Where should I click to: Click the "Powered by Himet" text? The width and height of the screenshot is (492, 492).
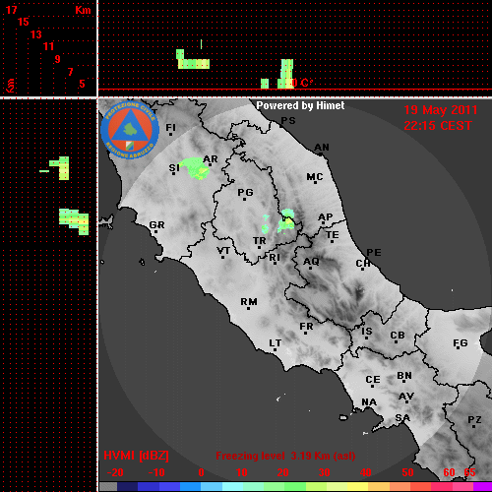[x=300, y=105]
